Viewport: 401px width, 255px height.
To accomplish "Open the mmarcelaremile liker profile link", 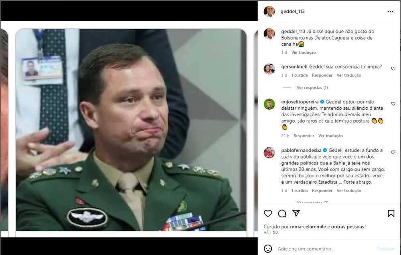I will click(309, 227).
